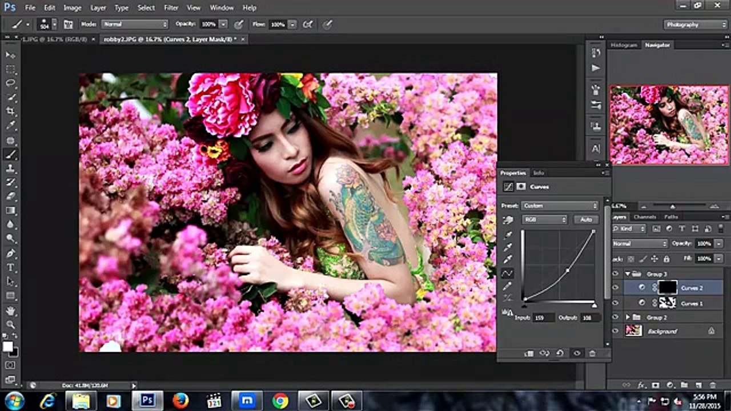
Task: Select the Crop tool
Action: [10, 112]
